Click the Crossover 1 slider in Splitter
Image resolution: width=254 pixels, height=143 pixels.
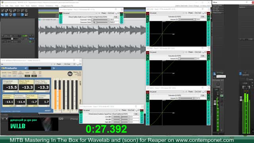click(x=100, y=19)
